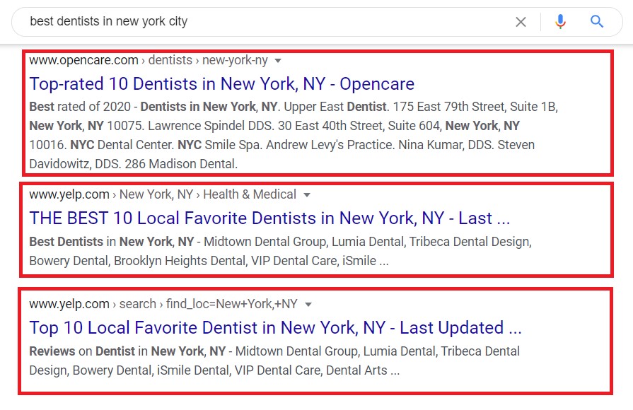Expand the arrow after 'find_loc=New+York,+NY'
Screen dimensions: 633x410
point(308,305)
